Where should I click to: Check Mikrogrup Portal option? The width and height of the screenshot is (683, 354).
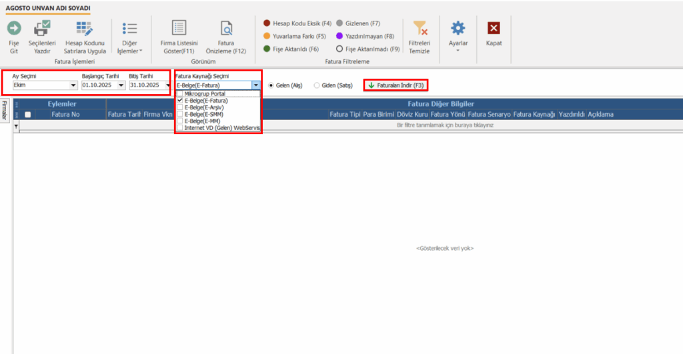pos(180,93)
